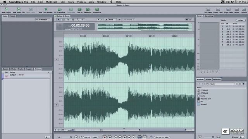Switch to the Tracks tab
This screenshot has height=139, width=248.
click(x=21, y=69)
